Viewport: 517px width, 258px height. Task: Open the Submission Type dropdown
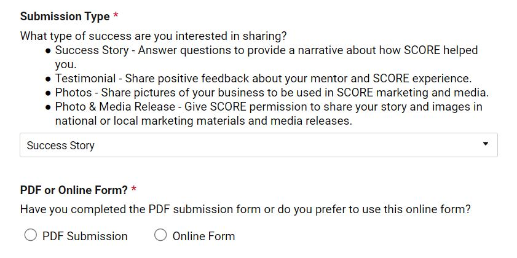258,146
